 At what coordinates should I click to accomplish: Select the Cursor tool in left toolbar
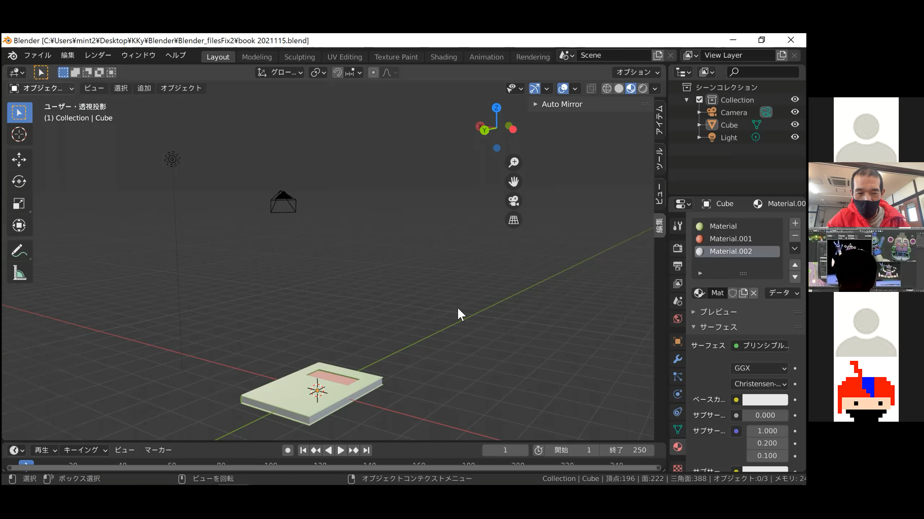click(x=19, y=134)
